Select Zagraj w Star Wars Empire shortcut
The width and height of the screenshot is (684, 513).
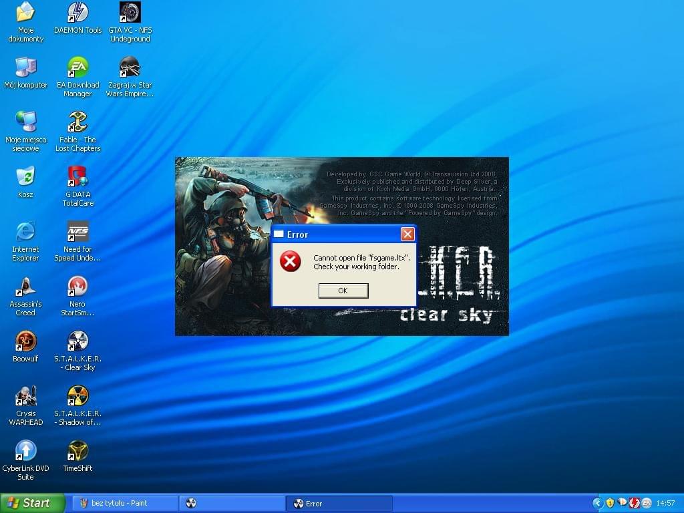(x=130, y=77)
